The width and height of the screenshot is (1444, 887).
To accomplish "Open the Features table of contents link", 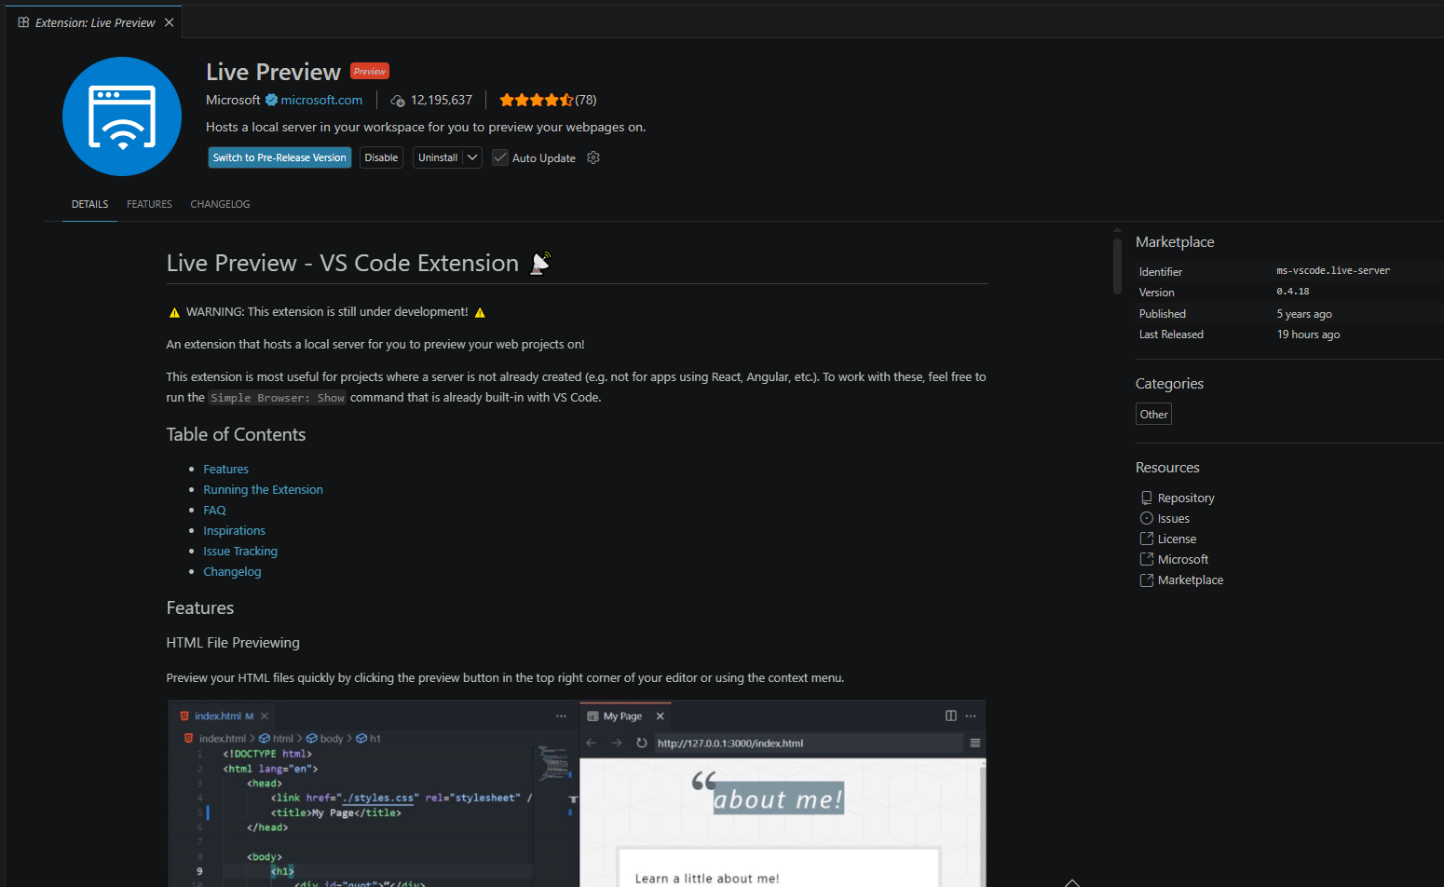I will [226, 469].
